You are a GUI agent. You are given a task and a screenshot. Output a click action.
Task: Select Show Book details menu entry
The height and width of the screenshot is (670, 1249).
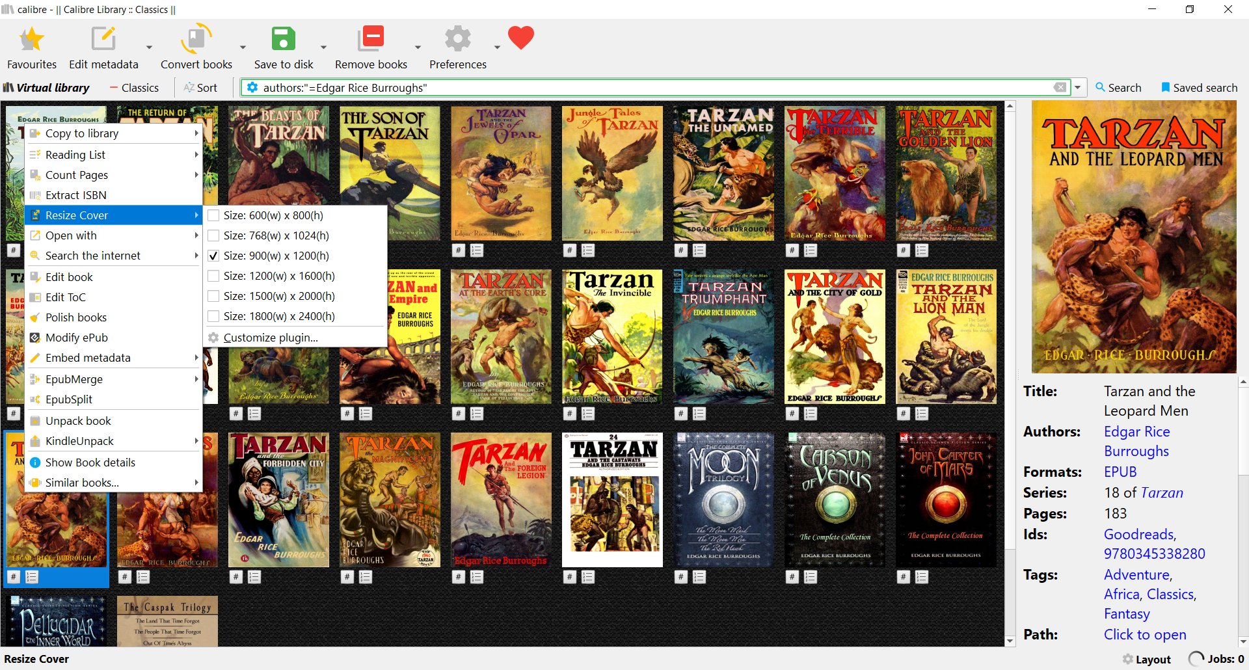pos(114,462)
